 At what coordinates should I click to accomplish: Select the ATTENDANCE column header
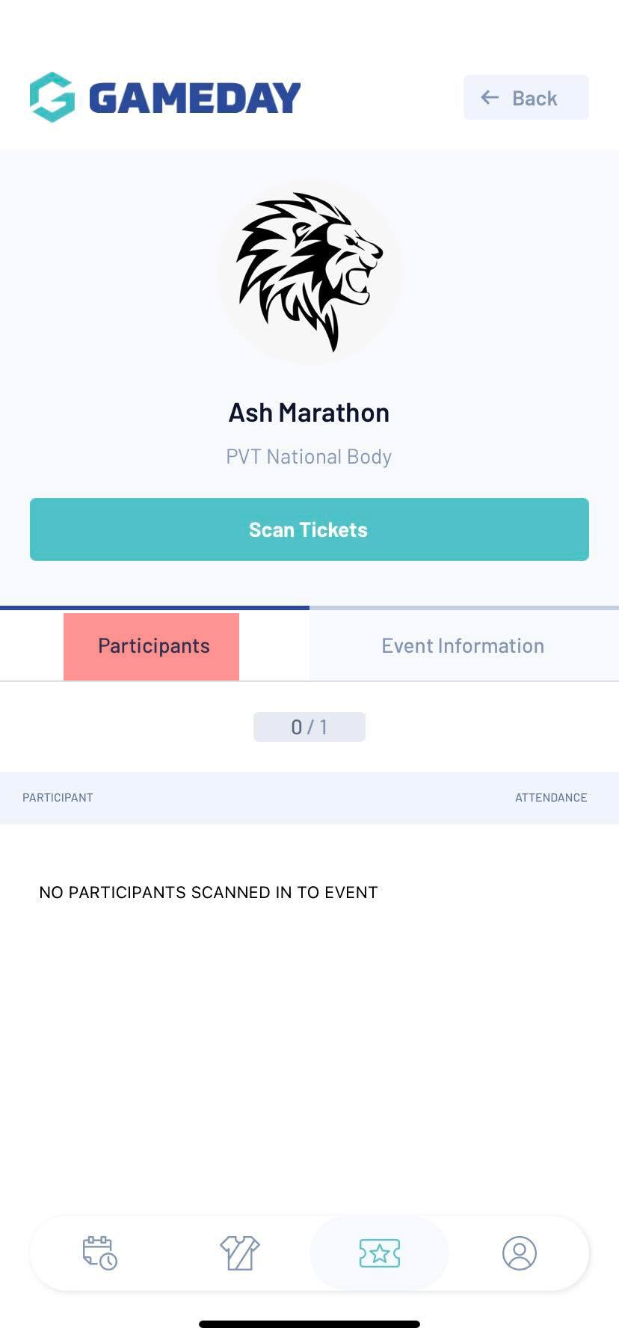(x=551, y=798)
